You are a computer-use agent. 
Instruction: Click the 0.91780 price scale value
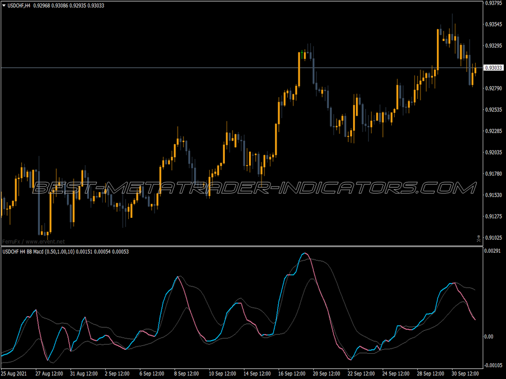[x=494, y=174]
